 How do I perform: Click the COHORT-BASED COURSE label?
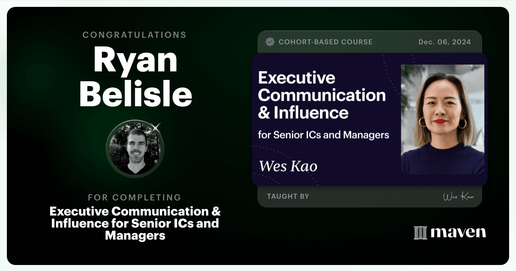tap(326, 42)
